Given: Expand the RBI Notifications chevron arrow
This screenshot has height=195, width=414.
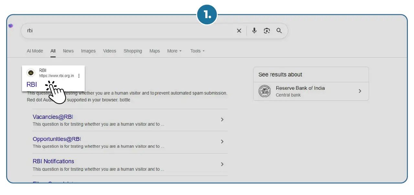Looking at the screenshot, I should (222, 164).
